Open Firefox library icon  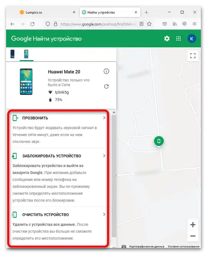click(175, 24)
